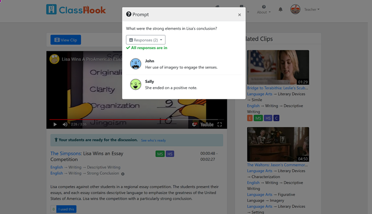Open the See who's ready link

pyautogui.click(x=153, y=140)
